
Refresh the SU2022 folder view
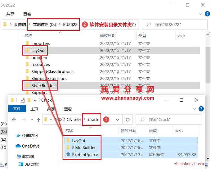tap(134, 25)
